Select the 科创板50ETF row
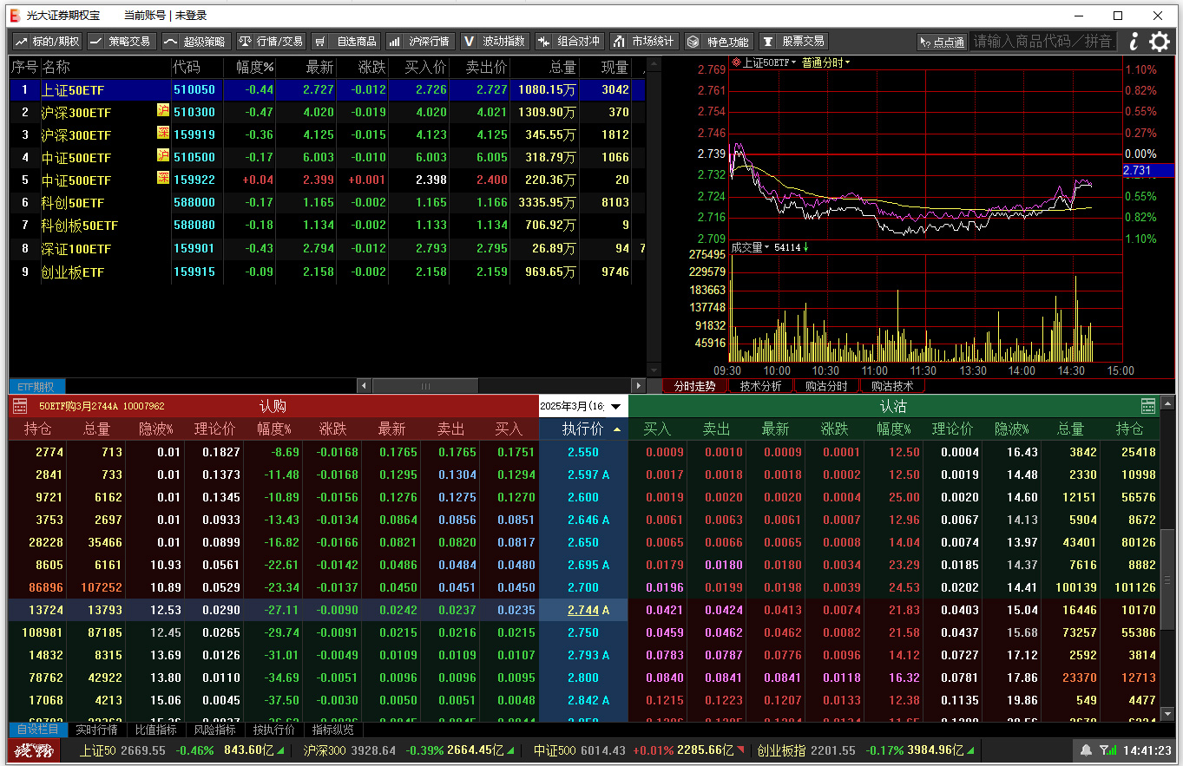 [327, 225]
